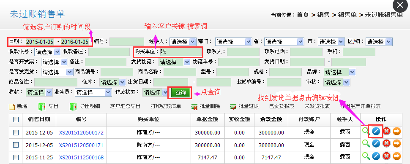Close the dialog with the X button
Viewport: 410px width, 164px height.
(x=400, y=5)
